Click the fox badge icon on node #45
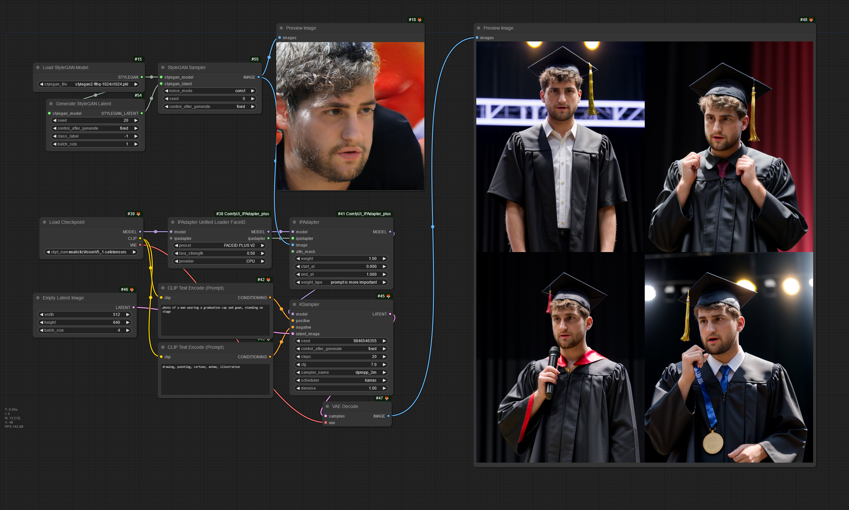 click(x=388, y=296)
